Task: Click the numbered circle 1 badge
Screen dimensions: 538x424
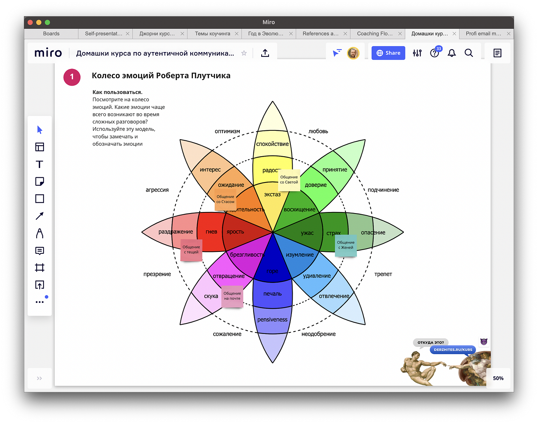Action: (x=72, y=77)
